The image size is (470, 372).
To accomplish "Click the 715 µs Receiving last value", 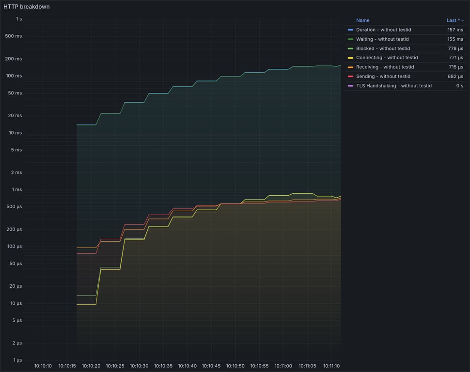I will pyautogui.click(x=455, y=67).
